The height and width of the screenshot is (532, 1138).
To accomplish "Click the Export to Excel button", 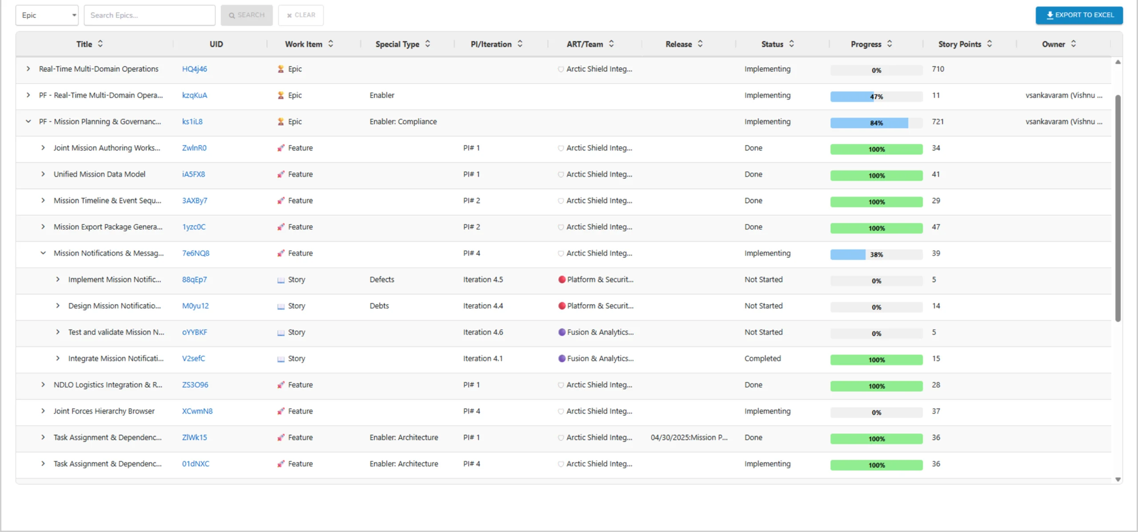I will [x=1079, y=15].
